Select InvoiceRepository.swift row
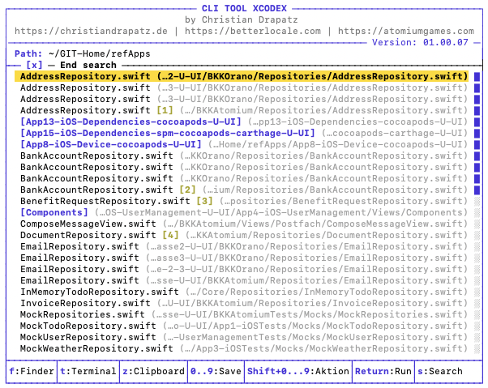This screenshot has height=388, width=488. [244, 303]
